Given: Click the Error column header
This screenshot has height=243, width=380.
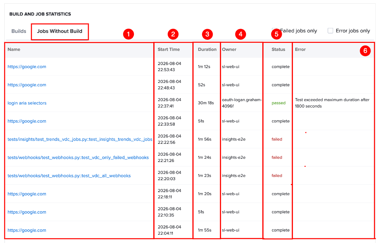Looking at the screenshot, I should pyautogui.click(x=300, y=49).
